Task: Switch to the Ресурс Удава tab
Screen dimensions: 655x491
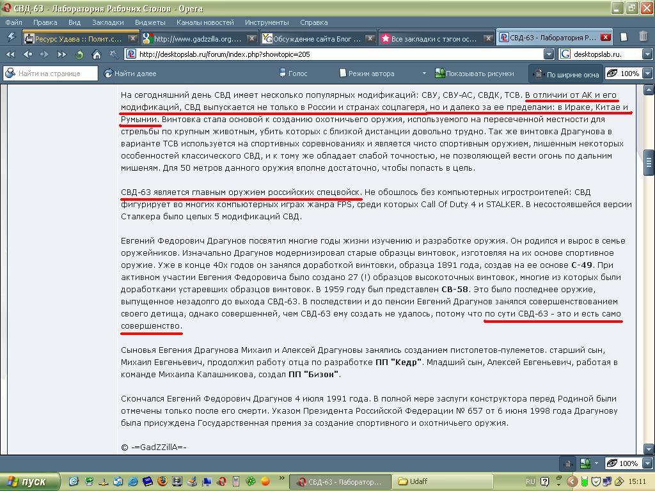Action: (x=77, y=38)
